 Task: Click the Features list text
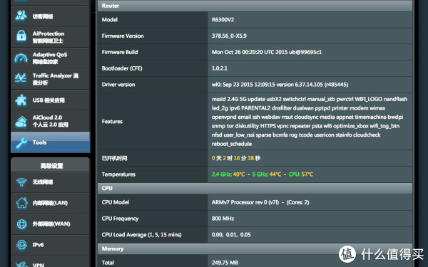pyautogui.click(x=310, y=121)
